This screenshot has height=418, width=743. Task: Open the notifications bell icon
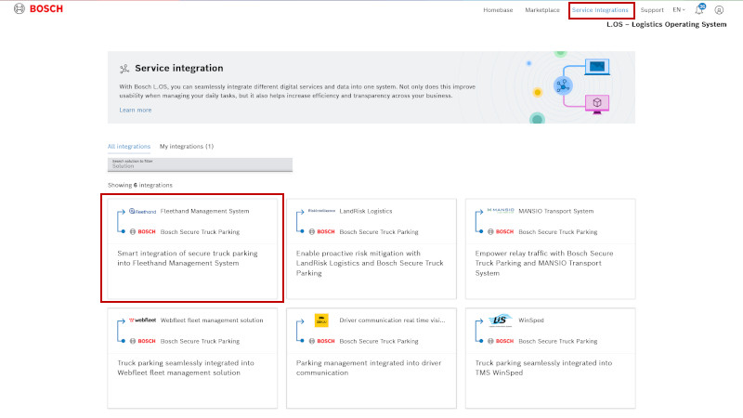point(700,9)
